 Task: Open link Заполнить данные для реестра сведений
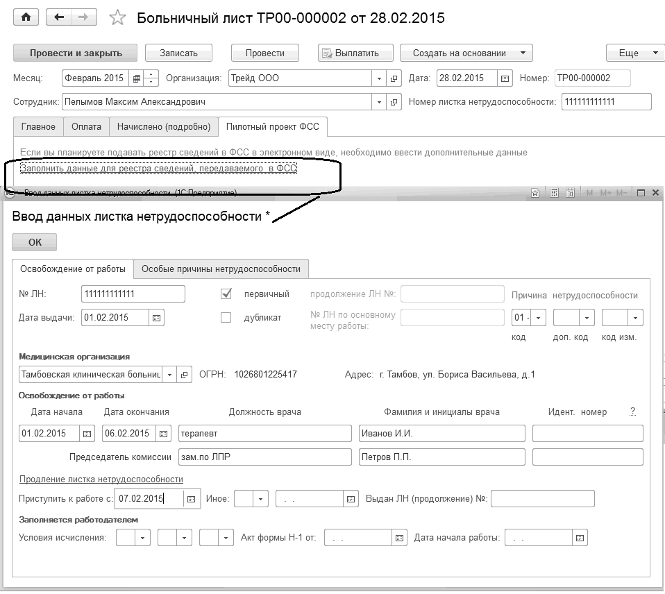[x=159, y=169]
